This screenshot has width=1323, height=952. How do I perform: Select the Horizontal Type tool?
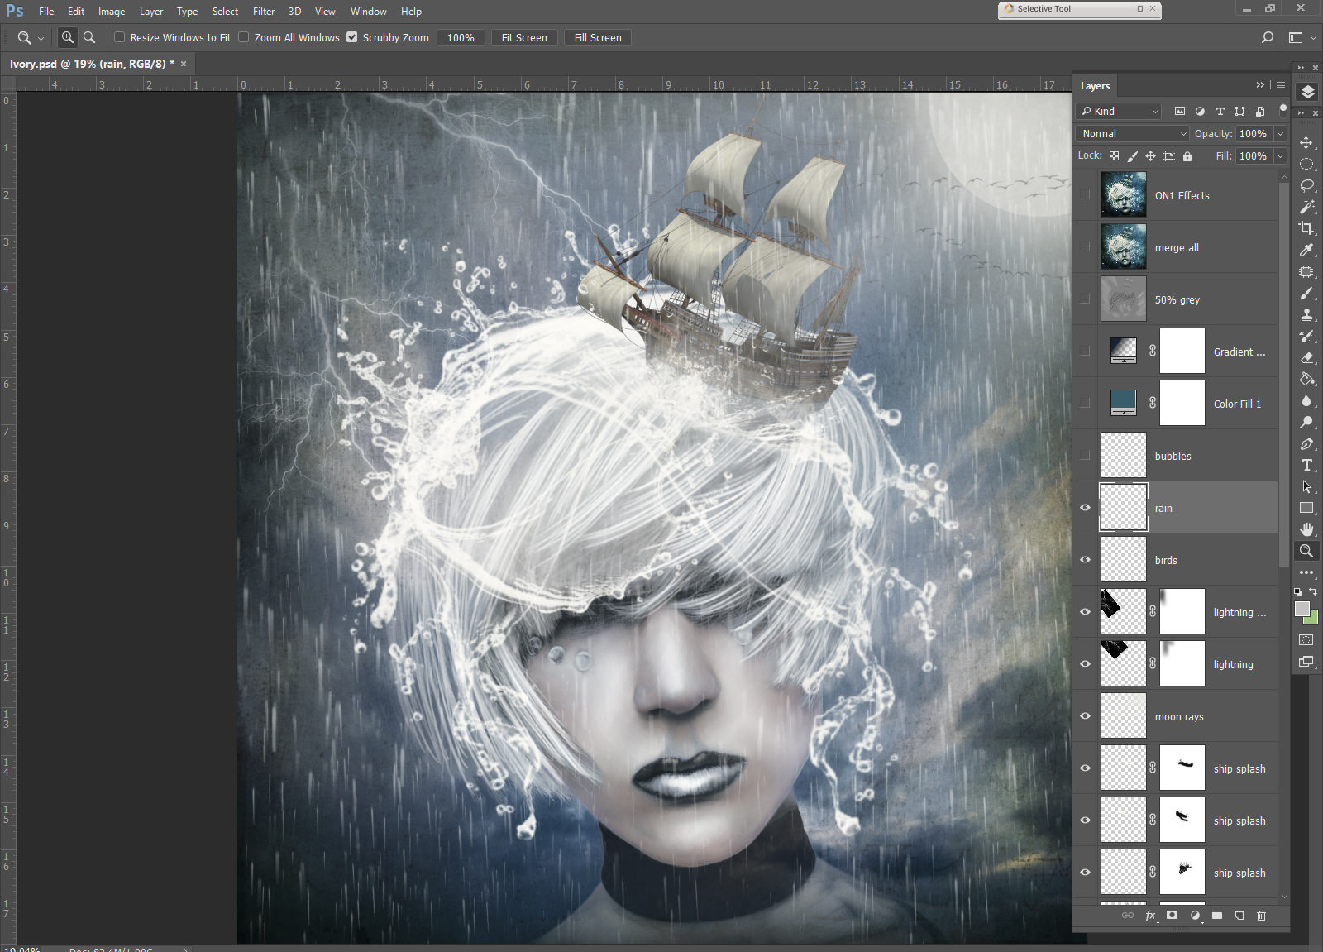click(1306, 465)
